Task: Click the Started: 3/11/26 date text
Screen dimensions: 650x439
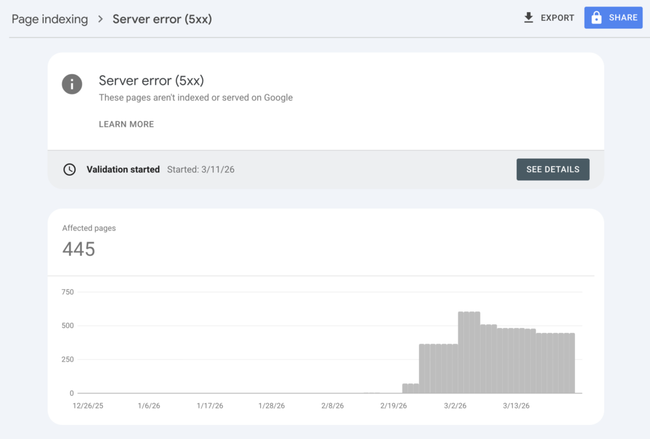Action: point(201,169)
